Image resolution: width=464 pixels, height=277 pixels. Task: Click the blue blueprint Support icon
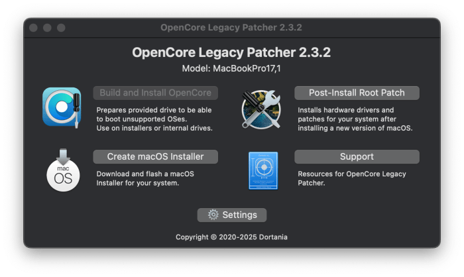tap(262, 170)
